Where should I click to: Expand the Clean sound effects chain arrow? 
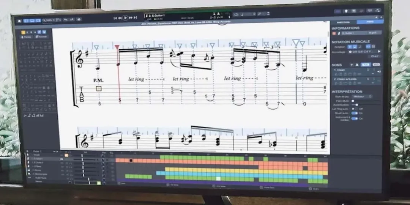pos(373,74)
